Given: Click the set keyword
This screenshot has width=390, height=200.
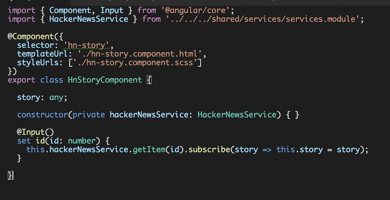Looking at the screenshot, I should coord(24,141).
